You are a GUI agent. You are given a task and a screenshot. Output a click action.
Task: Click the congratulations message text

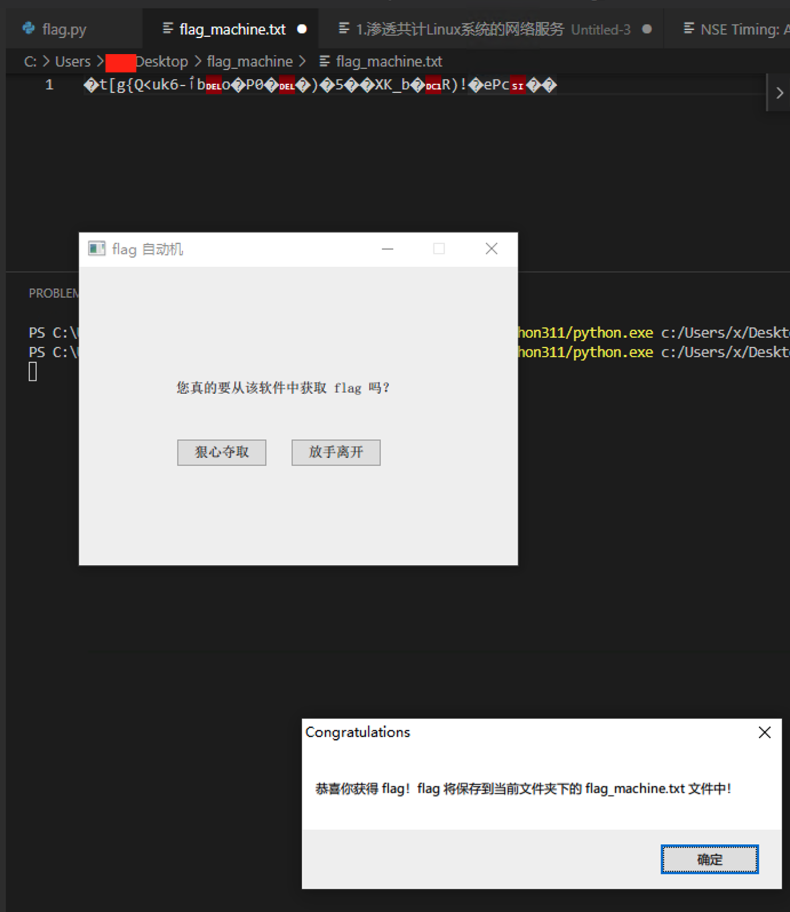coord(524,788)
